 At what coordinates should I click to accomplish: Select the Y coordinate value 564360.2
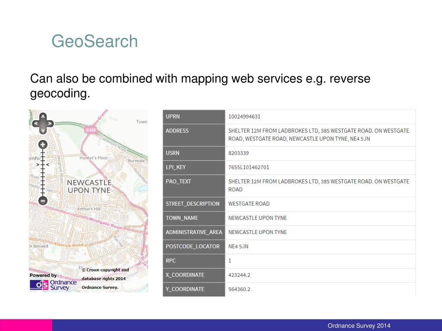(x=239, y=289)
